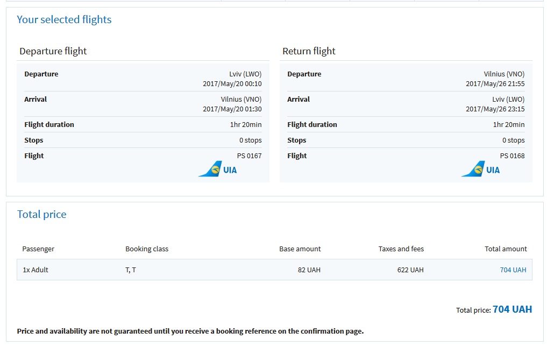Click the 'Departure flight' heading
Viewport: 547px width, 346px height.
(53, 51)
